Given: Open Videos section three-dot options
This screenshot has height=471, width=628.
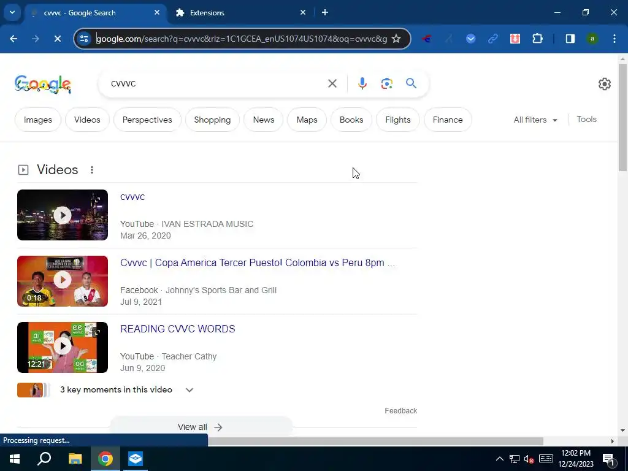Looking at the screenshot, I should (92, 170).
